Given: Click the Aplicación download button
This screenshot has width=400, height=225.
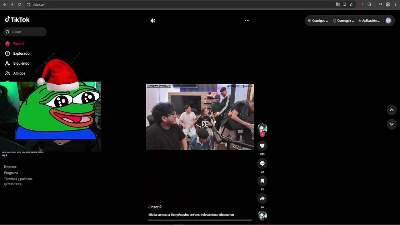Looking at the screenshot, I should tap(369, 21).
